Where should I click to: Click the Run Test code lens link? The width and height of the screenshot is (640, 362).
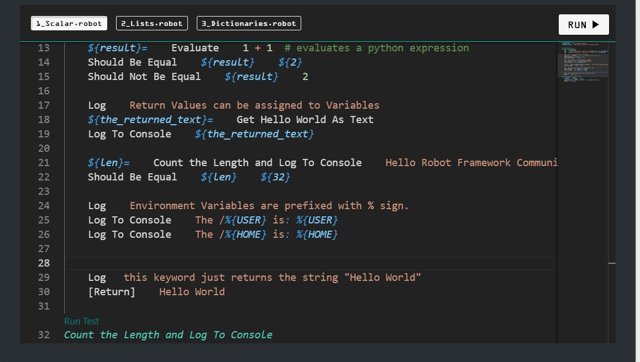(x=82, y=321)
